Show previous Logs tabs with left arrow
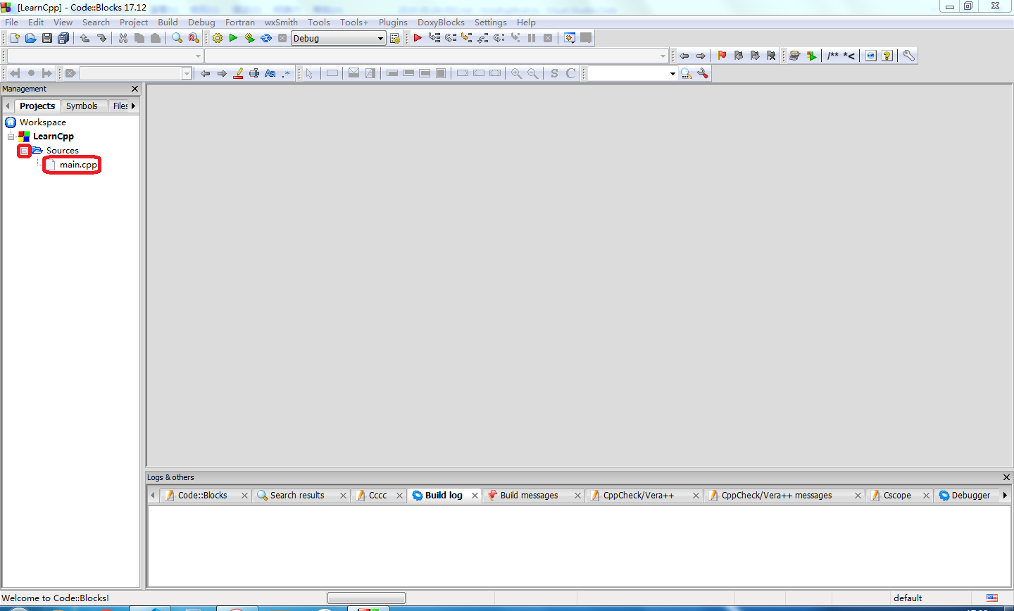Image resolution: width=1014 pixels, height=611 pixels. click(153, 496)
